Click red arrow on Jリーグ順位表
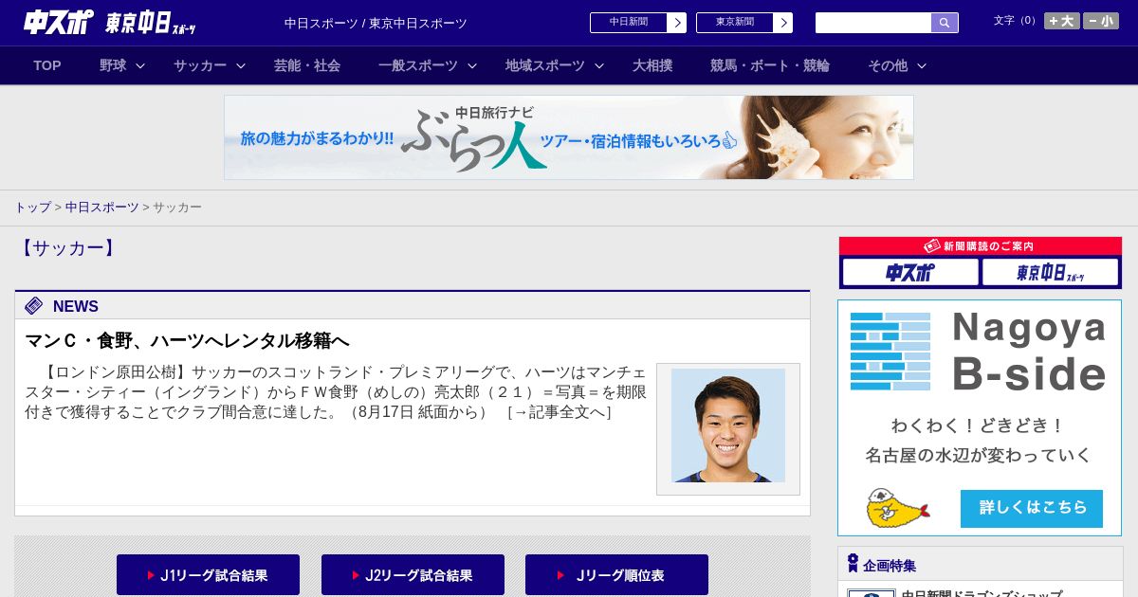This screenshot has height=597, width=1138. click(x=560, y=575)
